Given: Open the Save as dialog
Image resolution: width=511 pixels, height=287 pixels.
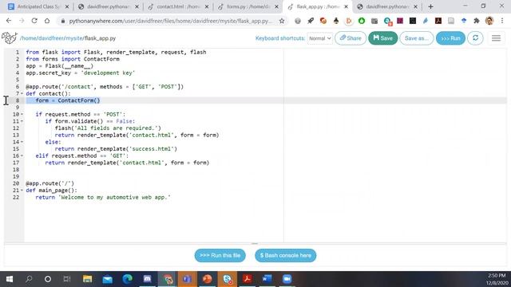Looking at the screenshot, I should click(417, 38).
